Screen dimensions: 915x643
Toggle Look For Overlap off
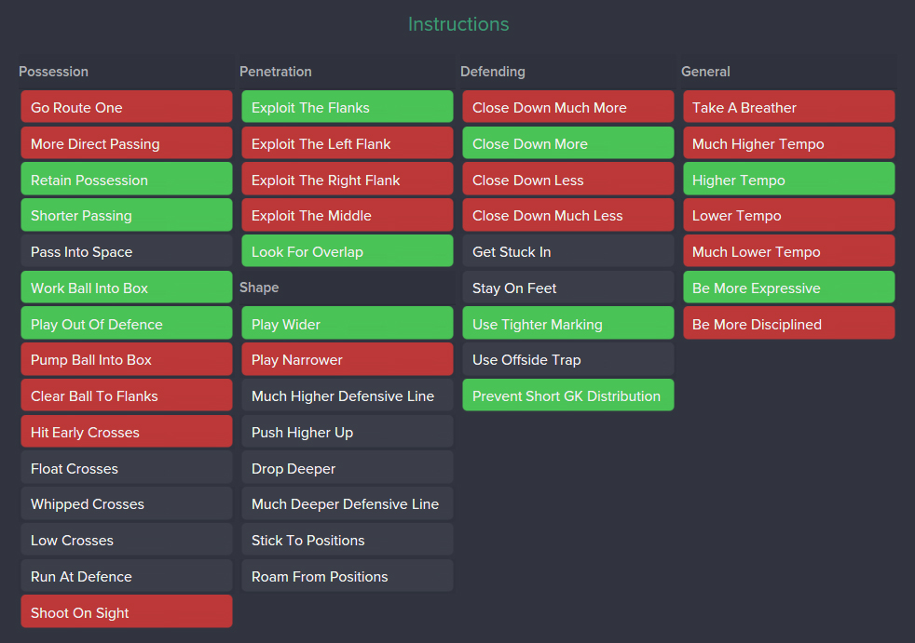pyautogui.click(x=347, y=252)
